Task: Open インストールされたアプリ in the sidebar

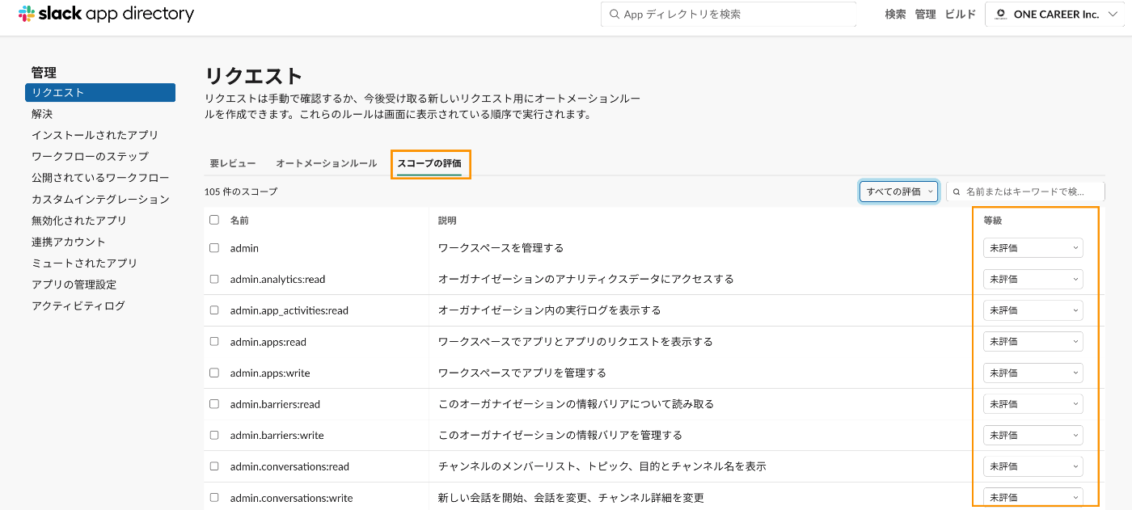Action: pyautogui.click(x=95, y=135)
